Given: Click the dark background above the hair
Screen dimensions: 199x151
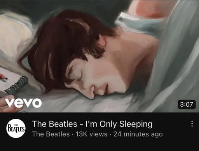Looking at the screenshot, I should click(65, 6).
